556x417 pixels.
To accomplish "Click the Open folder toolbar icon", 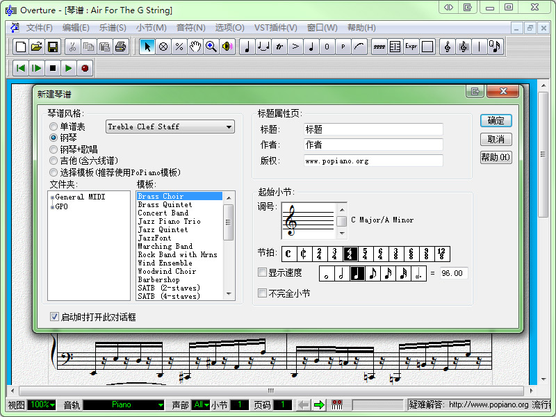I will click(x=37, y=47).
